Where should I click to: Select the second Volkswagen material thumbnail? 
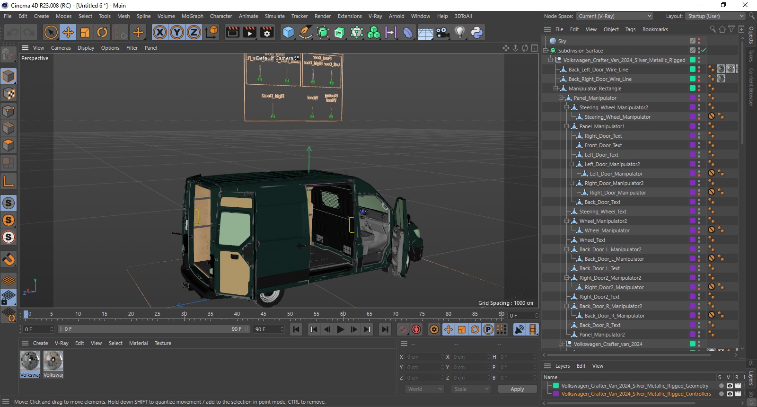[53, 364]
